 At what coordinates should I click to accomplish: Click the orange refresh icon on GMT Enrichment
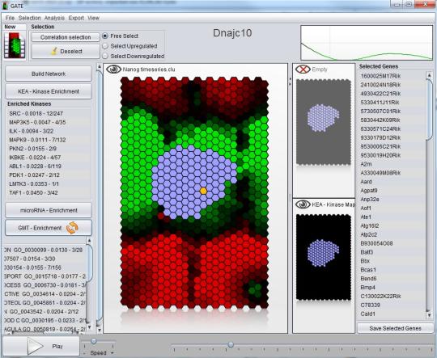coord(72,228)
